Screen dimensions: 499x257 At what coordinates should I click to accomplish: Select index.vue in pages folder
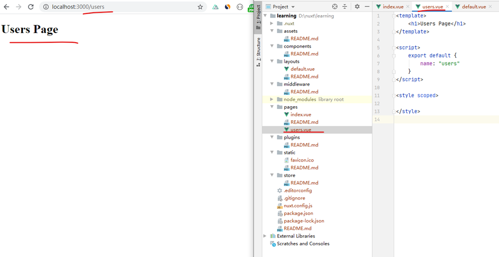(301, 114)
